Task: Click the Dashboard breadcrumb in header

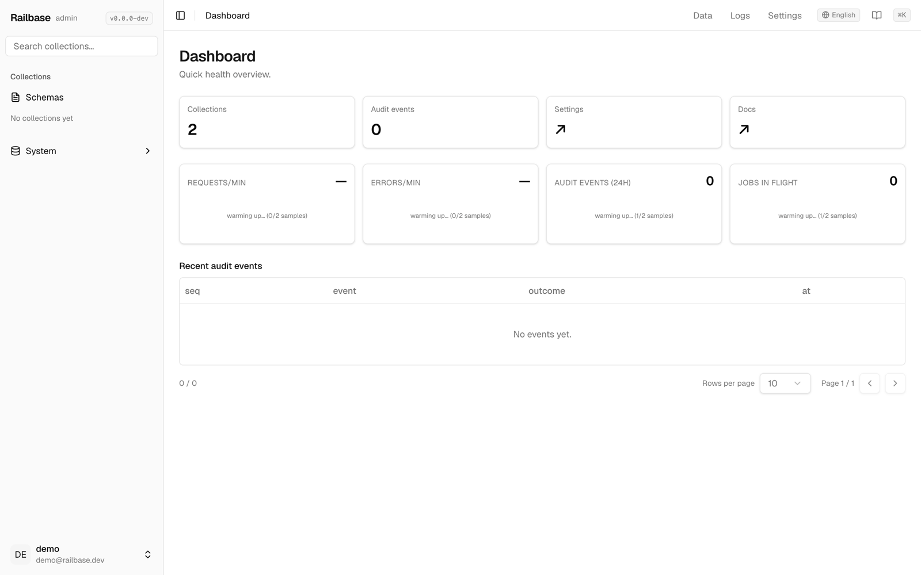Action: tap(227, 16)
